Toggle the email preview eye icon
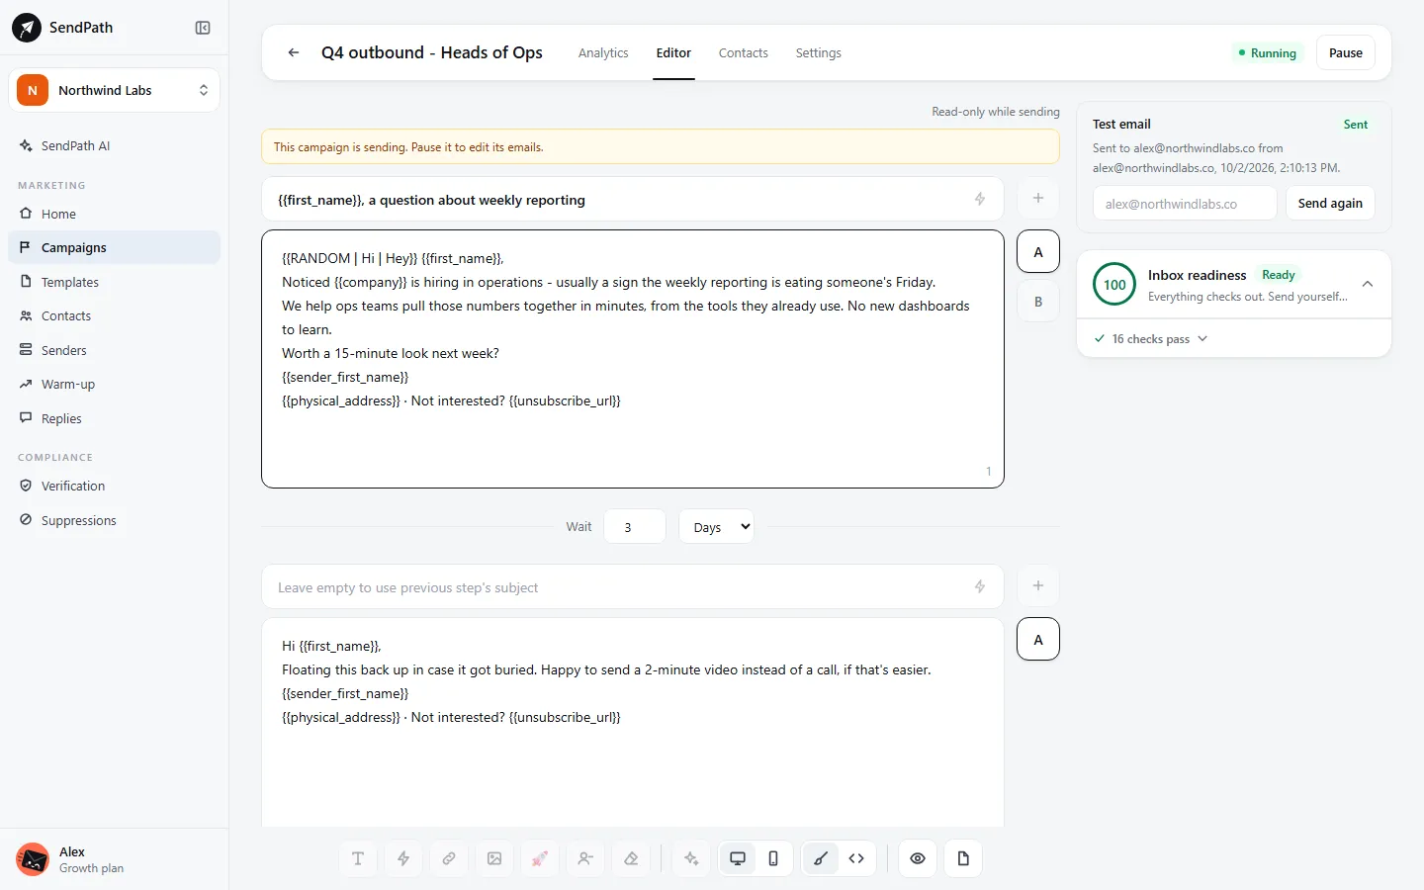 pyautogui.click(x=918, y=858)
